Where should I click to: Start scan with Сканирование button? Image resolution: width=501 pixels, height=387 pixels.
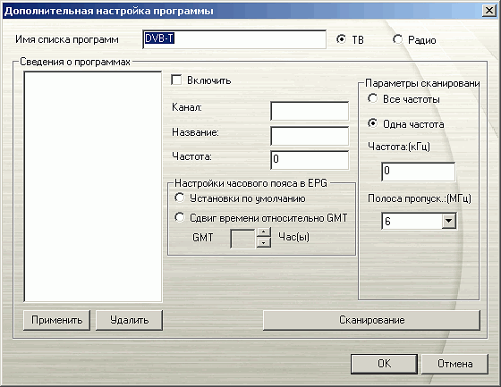371,320
